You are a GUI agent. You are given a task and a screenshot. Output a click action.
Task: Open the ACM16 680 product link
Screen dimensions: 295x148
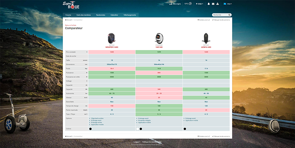(206, 47)
